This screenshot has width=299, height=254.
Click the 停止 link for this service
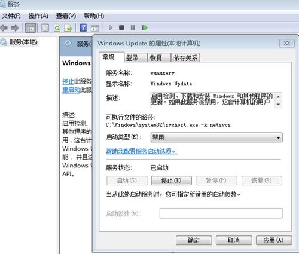tap(68, 81)
